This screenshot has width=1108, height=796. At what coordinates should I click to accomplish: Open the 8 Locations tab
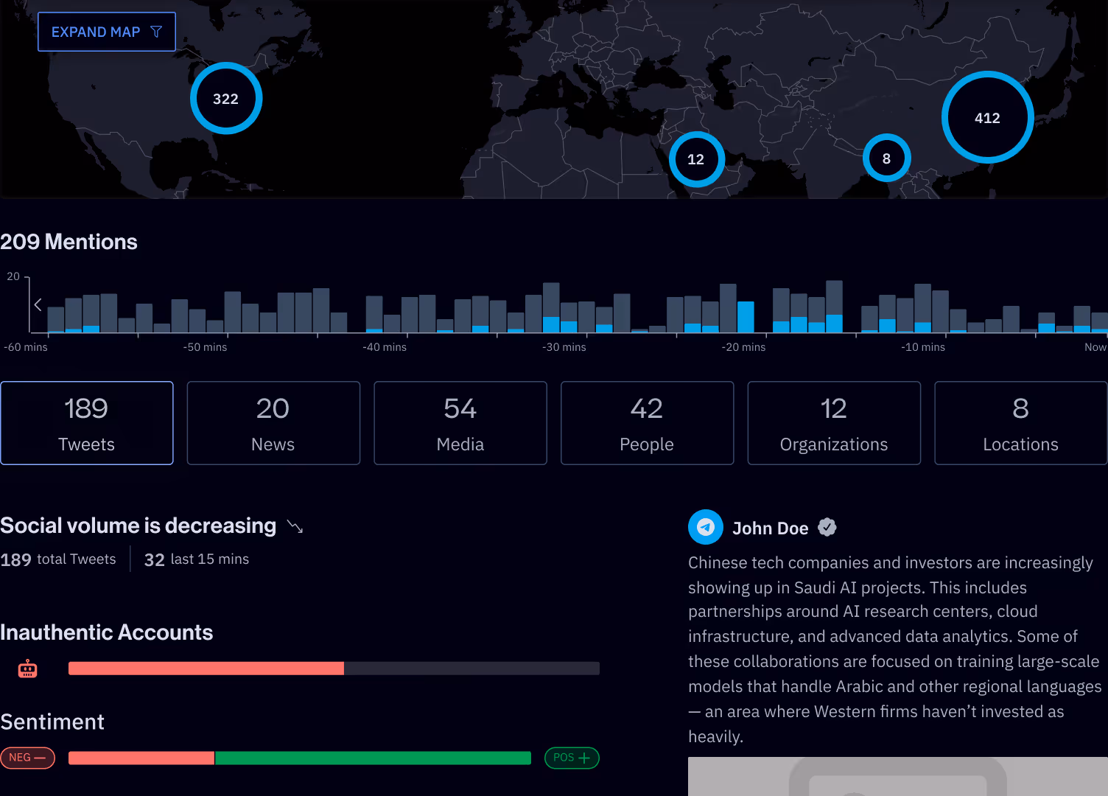coord(1021,423)
